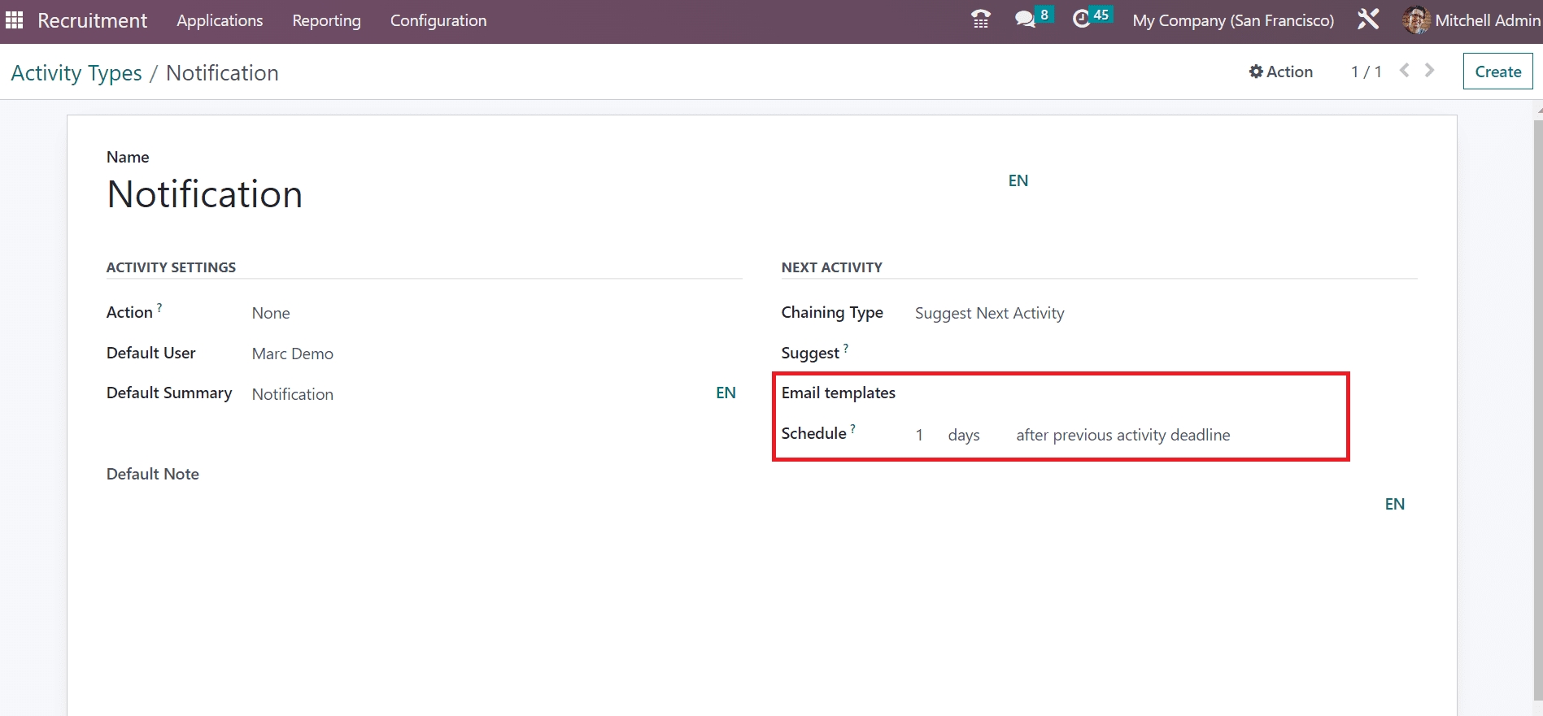Go to next record arrow

coord(1429,71)
